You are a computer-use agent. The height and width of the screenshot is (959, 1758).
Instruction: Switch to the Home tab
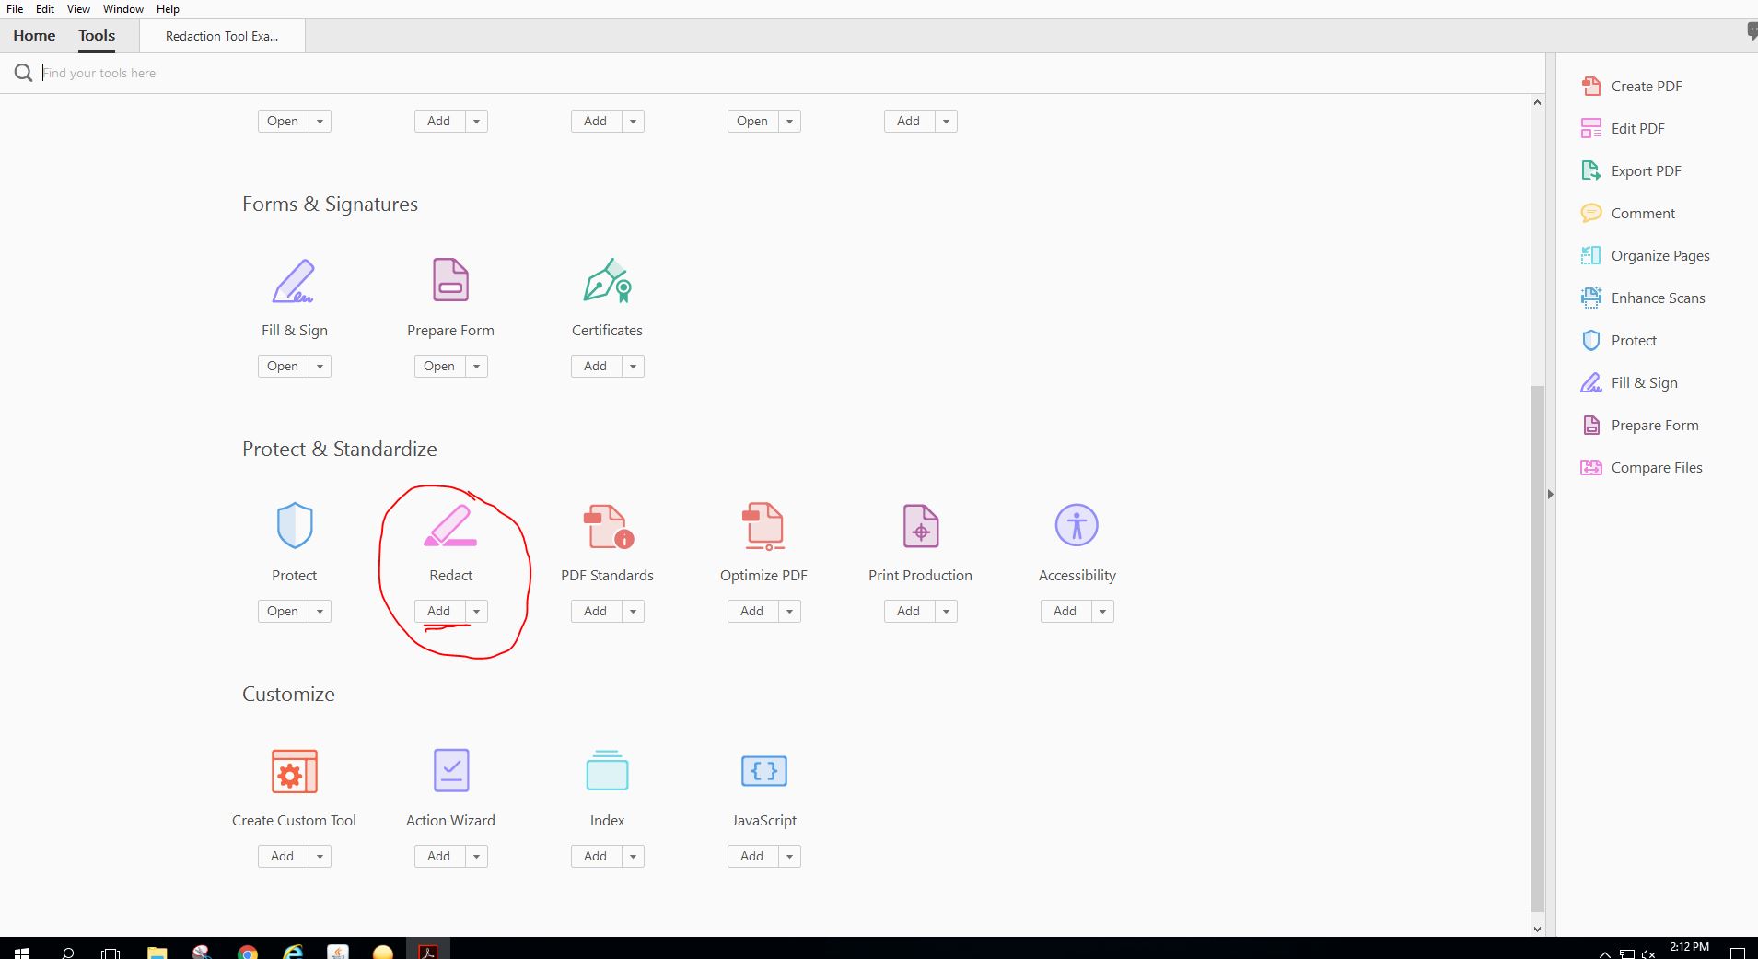click(34, 35)
